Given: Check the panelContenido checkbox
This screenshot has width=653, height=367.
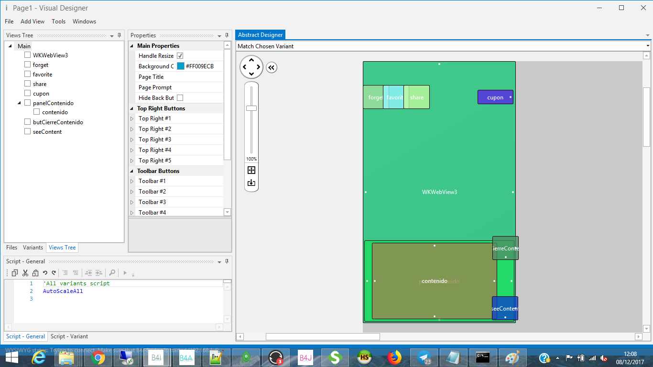Looking at the screenshot, I should pos(27,103).
